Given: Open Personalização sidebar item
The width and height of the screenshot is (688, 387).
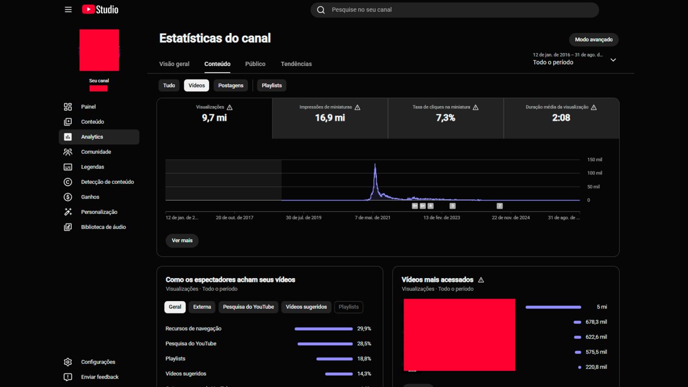Looking at the screenshot, I should tap(99, 212).
